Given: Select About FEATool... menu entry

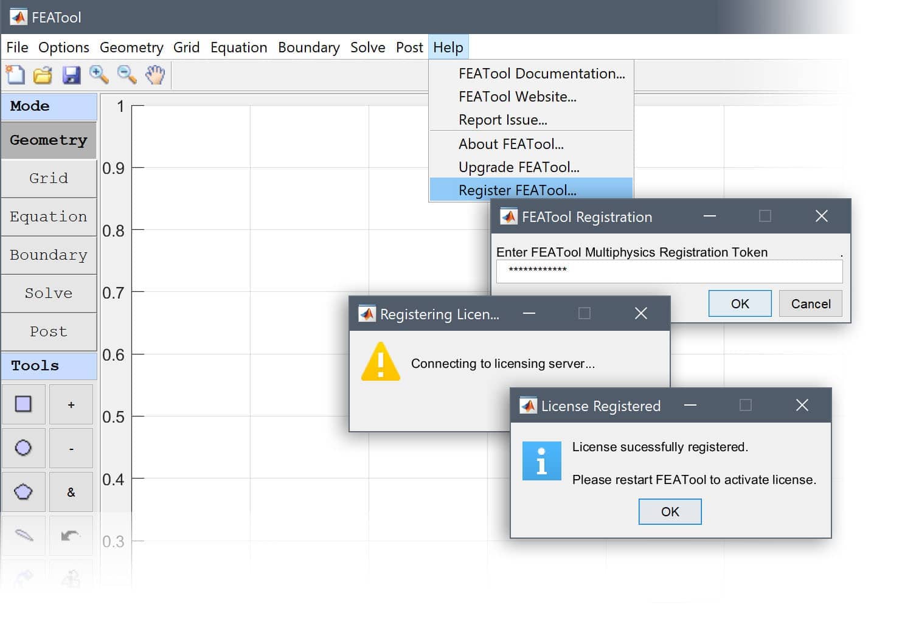Looking at the screenshot, I should (531, 144).
